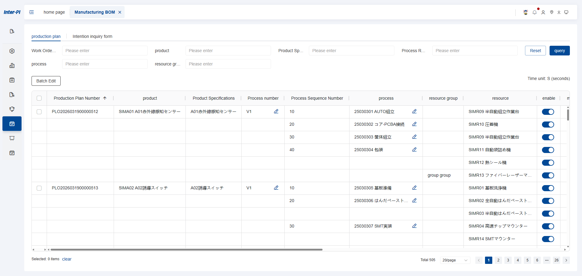
Task: Close the Manufacturing BOM tab
Action: pos(120,12)
